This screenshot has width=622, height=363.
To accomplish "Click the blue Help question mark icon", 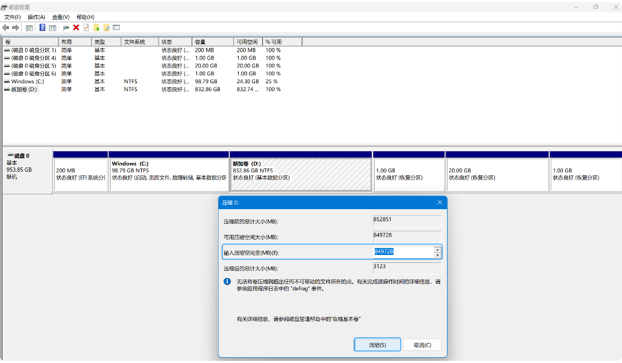I will 43,27.
